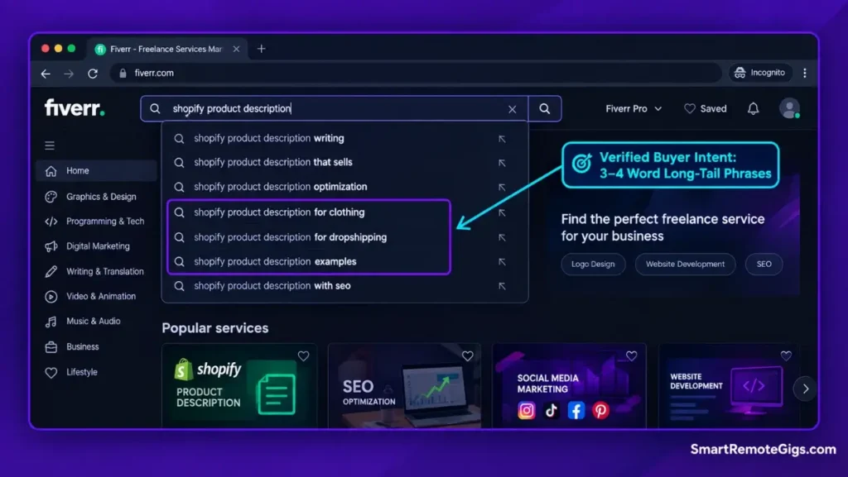Viewport: 848px width, 477px height.
Task: Favorite the Social Media Marketing card
Action: point(631,356)
